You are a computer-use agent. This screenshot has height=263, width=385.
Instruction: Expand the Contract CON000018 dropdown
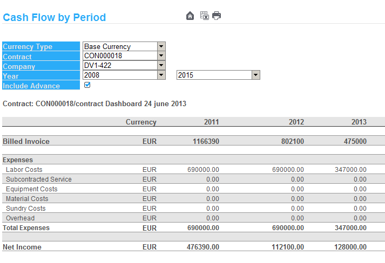[x=161, y=56]
